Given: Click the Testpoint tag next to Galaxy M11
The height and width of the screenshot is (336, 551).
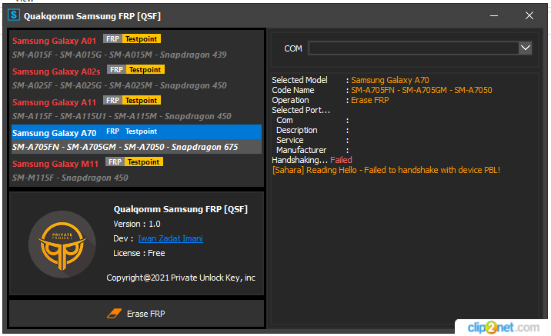Looking at the screenshot, I should [144, 161].
